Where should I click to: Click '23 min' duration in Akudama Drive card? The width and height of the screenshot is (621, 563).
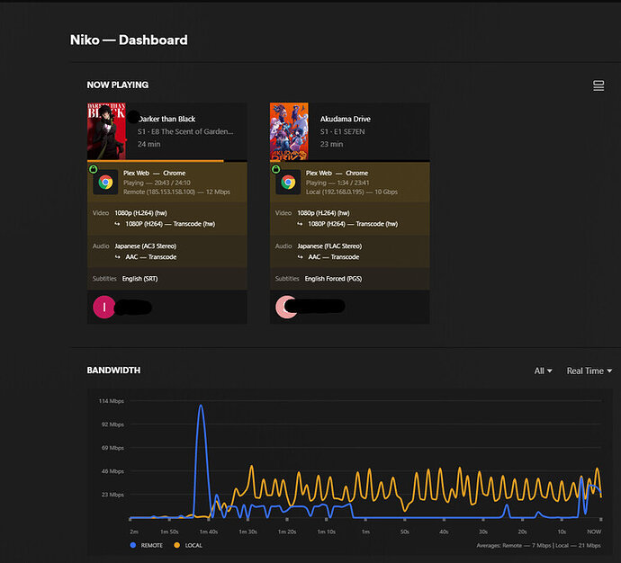click(x=331, y=144)
